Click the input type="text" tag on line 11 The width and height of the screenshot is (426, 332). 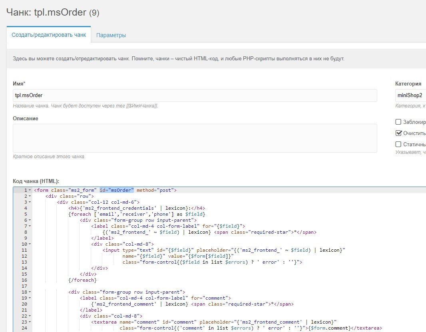pos(128,250)
